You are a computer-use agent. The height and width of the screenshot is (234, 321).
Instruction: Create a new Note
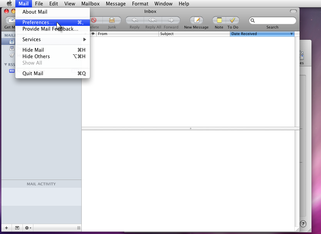[x=219, y=20]
